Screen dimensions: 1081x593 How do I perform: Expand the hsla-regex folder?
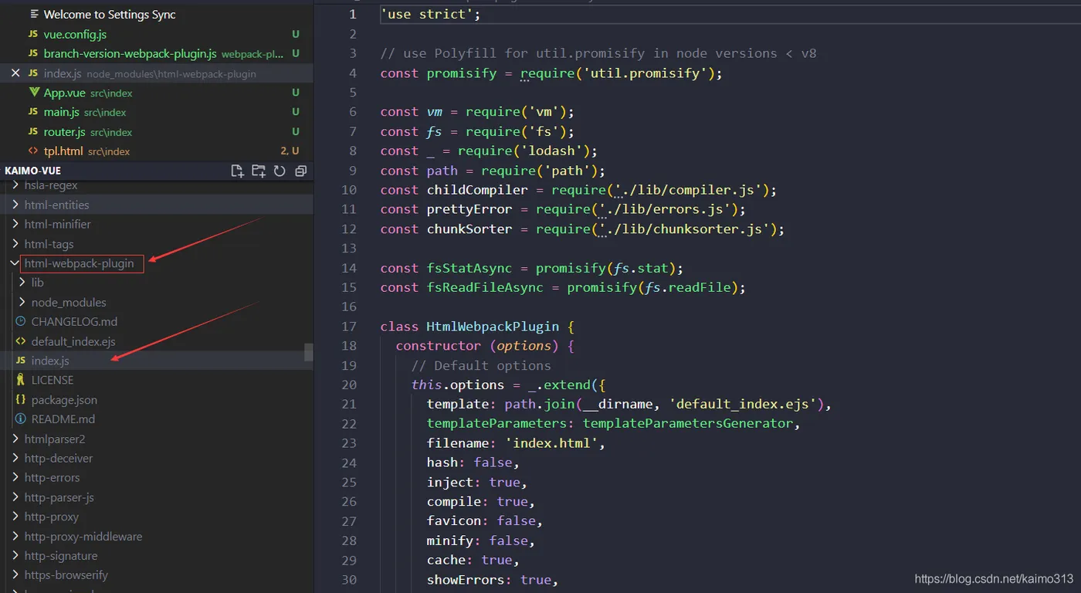point(15,185)
